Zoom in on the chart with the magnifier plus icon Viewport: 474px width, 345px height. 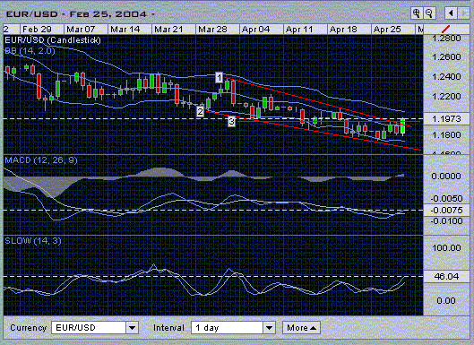(417, 13)
